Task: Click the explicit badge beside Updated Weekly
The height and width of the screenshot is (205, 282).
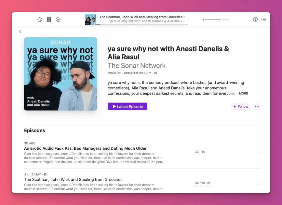Action: (x=155, y=73)
